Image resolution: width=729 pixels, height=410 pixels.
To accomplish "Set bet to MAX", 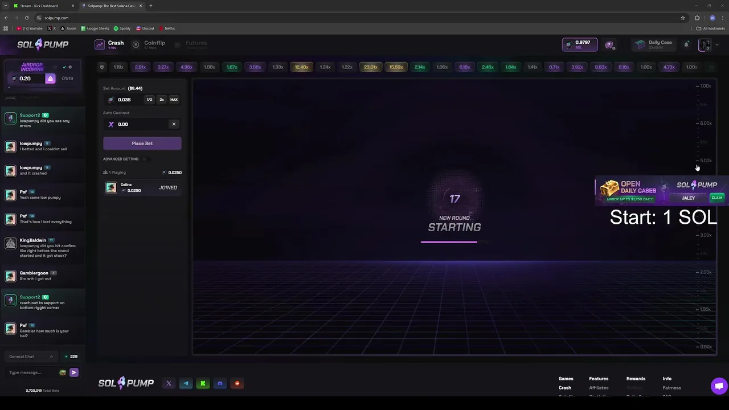I will tap(174, 100).
